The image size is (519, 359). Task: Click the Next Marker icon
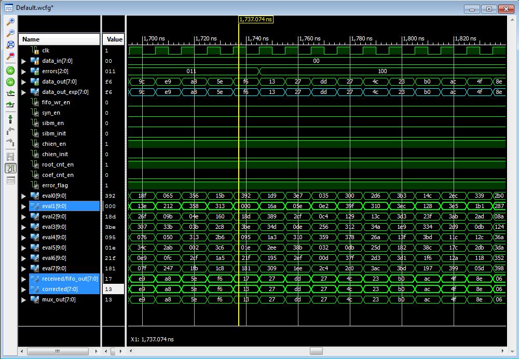(10, 142)
